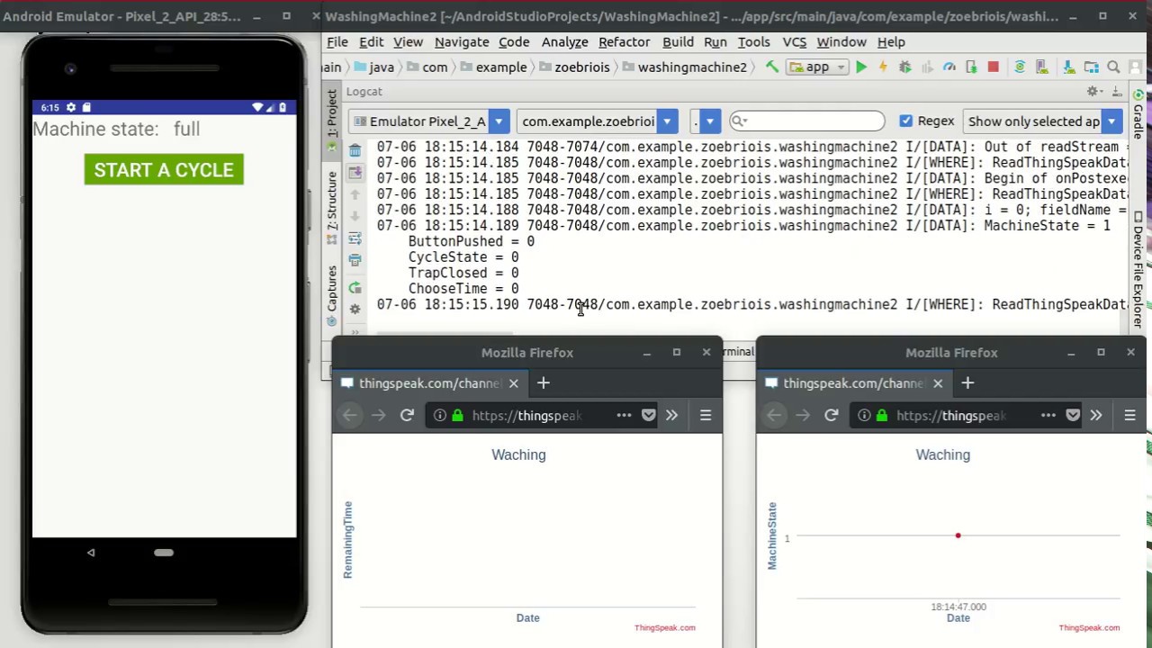This screenshot has height=648, width=1152.
Task: Open the Refactor menu
Action: pyautogui.click(x=624, y=42)
